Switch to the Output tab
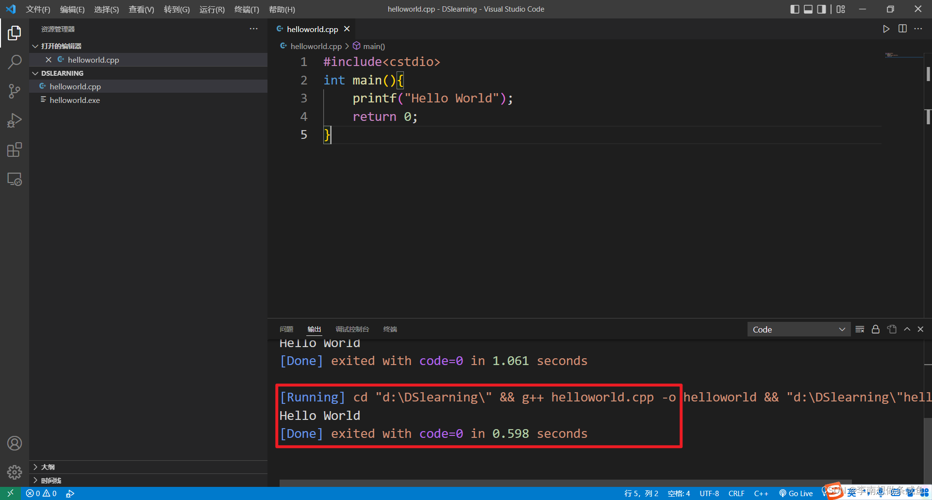The width and height of the screenshot is (932, 500). [x=314, y=329]
